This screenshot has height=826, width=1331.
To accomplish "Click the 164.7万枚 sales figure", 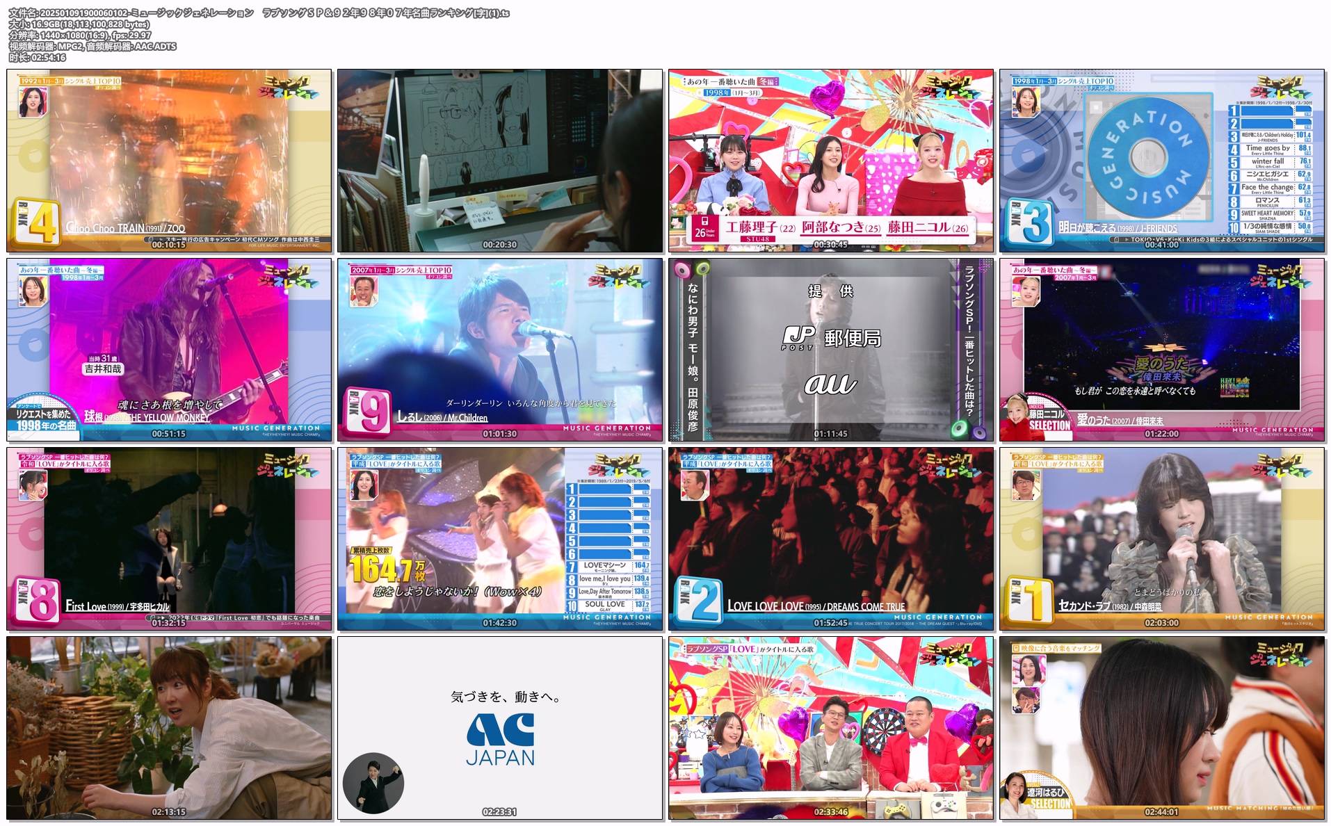I will click(387, 570).
